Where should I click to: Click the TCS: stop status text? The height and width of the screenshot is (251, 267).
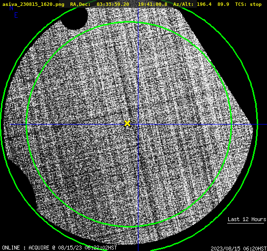pyautogui.click(x=248, y=4)
